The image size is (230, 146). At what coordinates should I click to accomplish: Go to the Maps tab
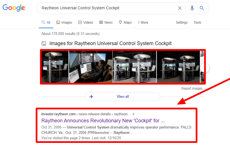pyautogui.click(x=125, y=23)
